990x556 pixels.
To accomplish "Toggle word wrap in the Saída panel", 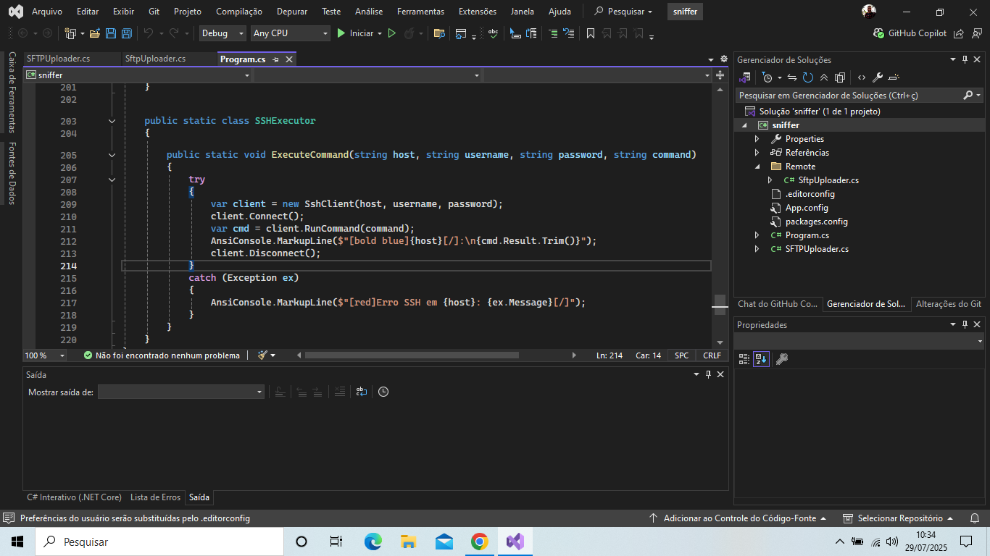I will (361, 392).
